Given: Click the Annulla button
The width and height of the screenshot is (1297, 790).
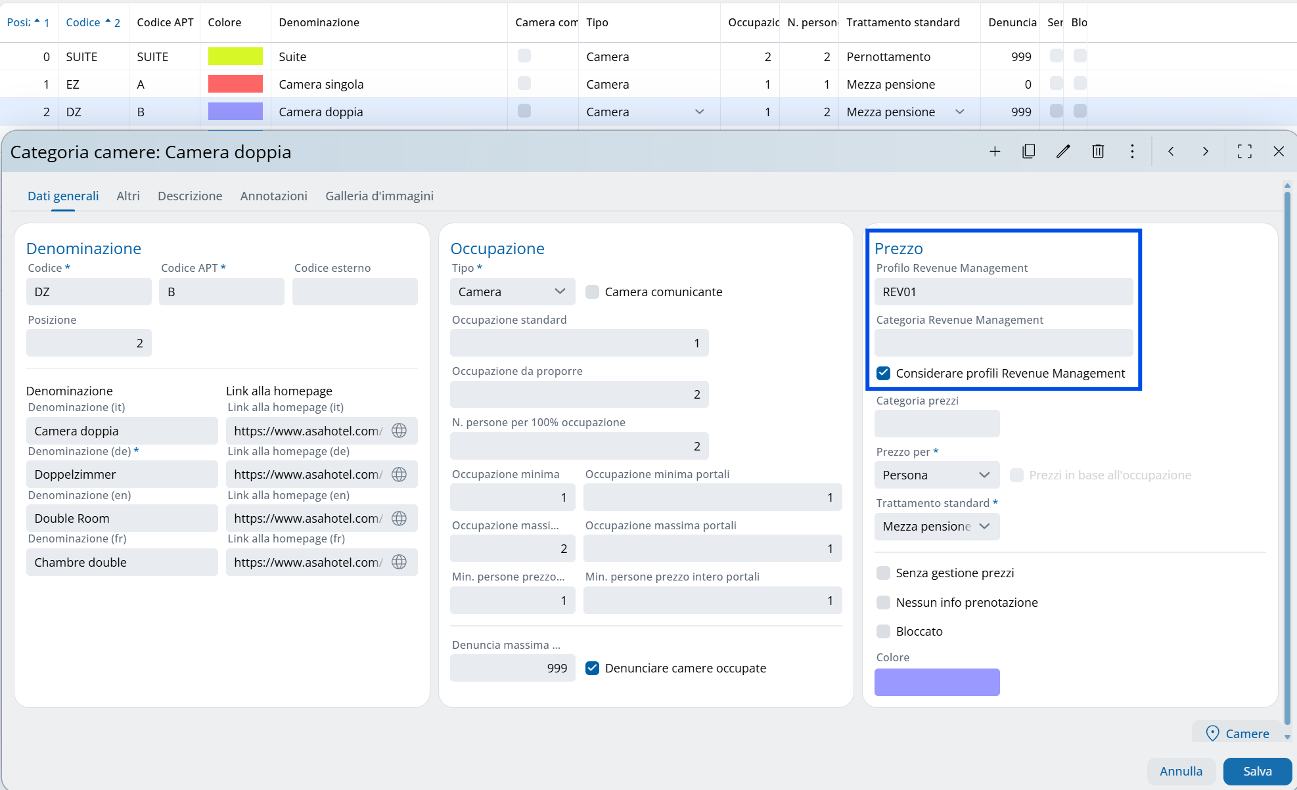Looking at the screenshot, I should [1181, 771].
